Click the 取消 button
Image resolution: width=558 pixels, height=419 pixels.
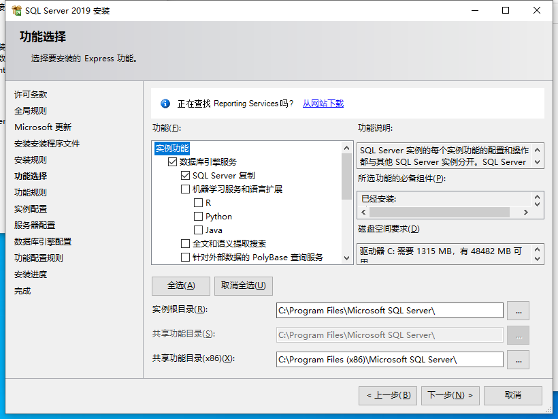coord(513,395)
